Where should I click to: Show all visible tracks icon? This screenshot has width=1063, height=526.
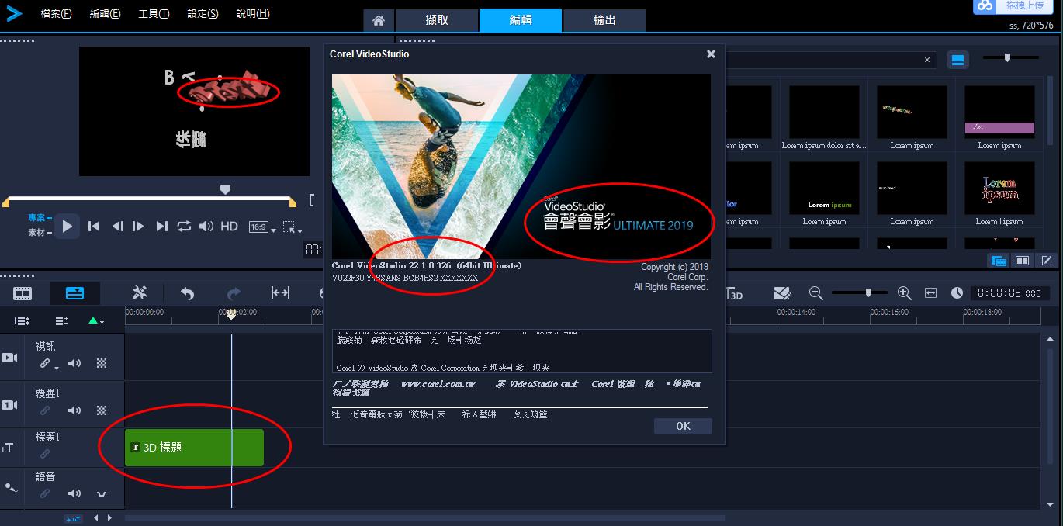click(23, 320)
